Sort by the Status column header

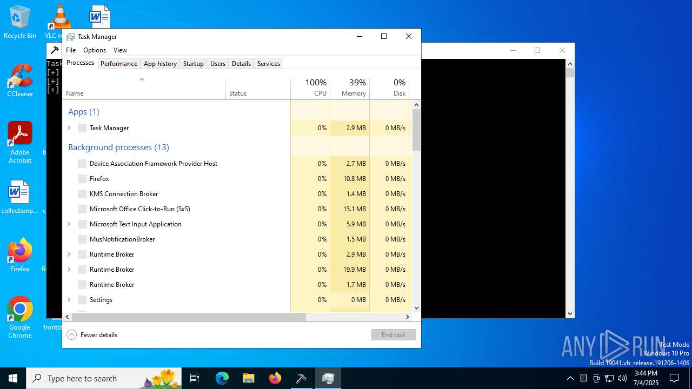(258, 89)
